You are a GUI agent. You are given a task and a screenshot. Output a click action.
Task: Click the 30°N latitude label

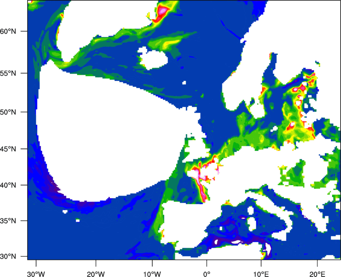click(8, 257)
